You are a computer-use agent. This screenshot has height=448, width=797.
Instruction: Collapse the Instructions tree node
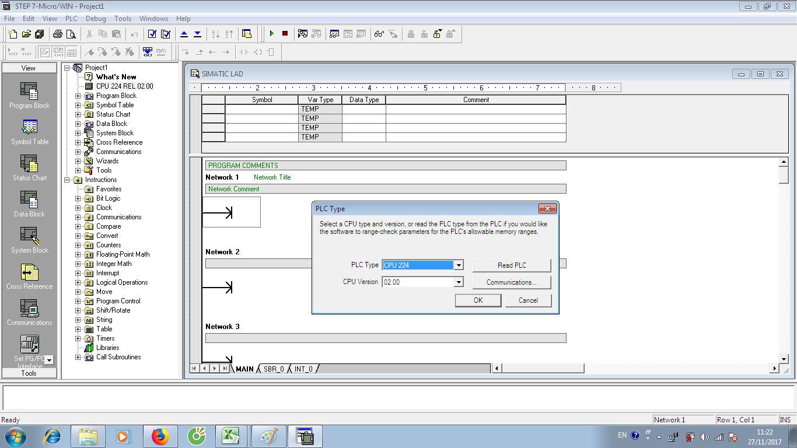pyautogui.click(x=67, y=180)
